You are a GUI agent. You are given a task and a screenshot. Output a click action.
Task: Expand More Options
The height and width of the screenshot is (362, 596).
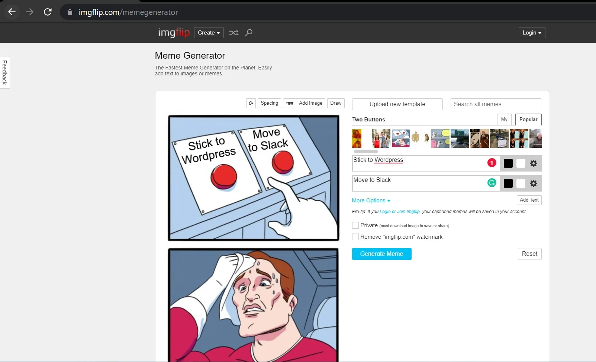tap(371, 200)
